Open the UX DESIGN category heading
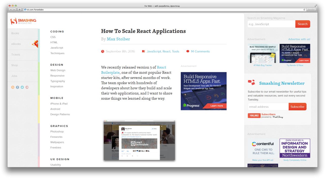 pyautogui.click(x=60, y=159)
